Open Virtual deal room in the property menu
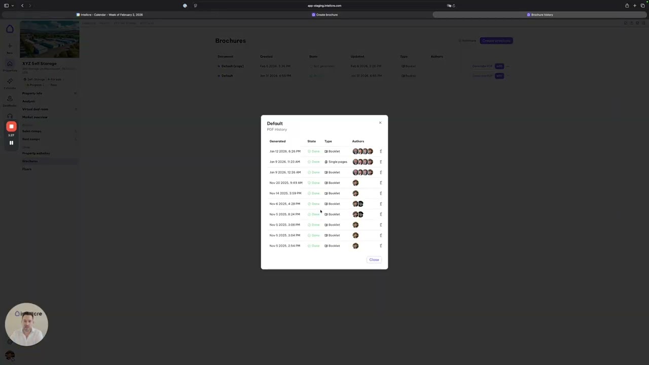 [35, 109]
